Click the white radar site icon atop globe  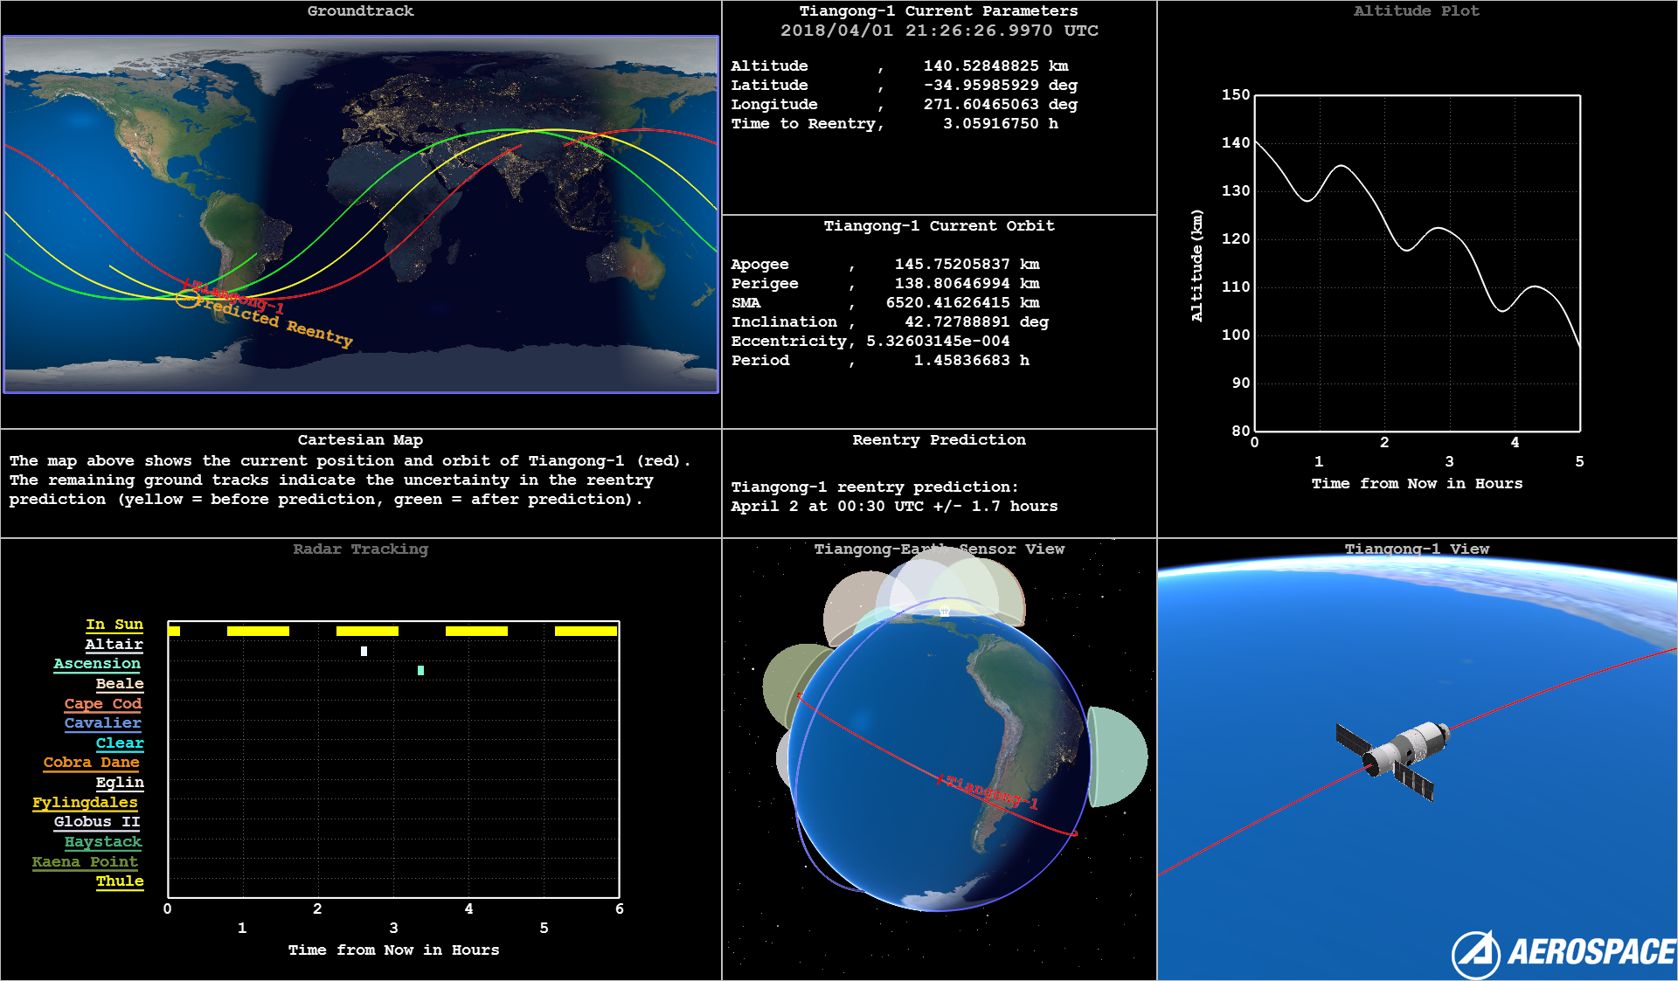pos(944,611)
